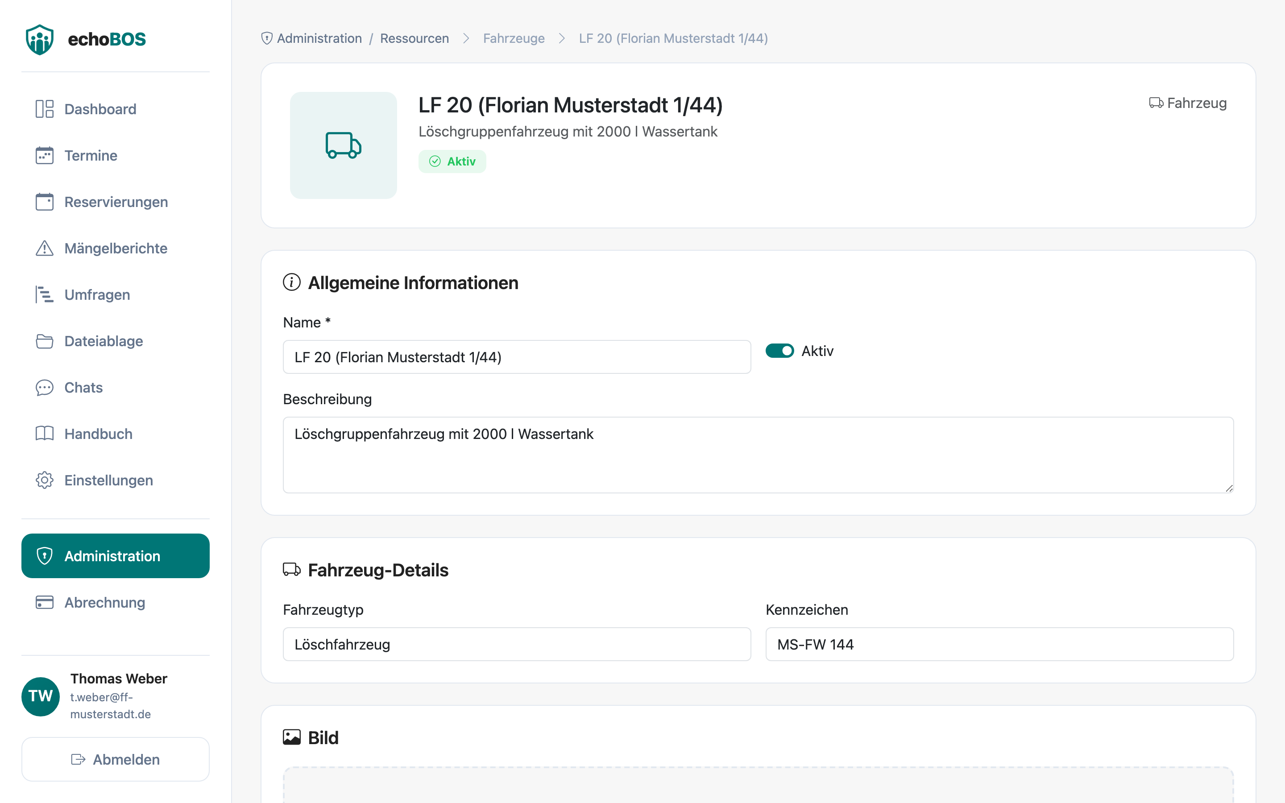Image resolution: width=1285 pixels, height=803 pixels.
Task: Click the Einstellungen gear icon
Action: point(45,480)
